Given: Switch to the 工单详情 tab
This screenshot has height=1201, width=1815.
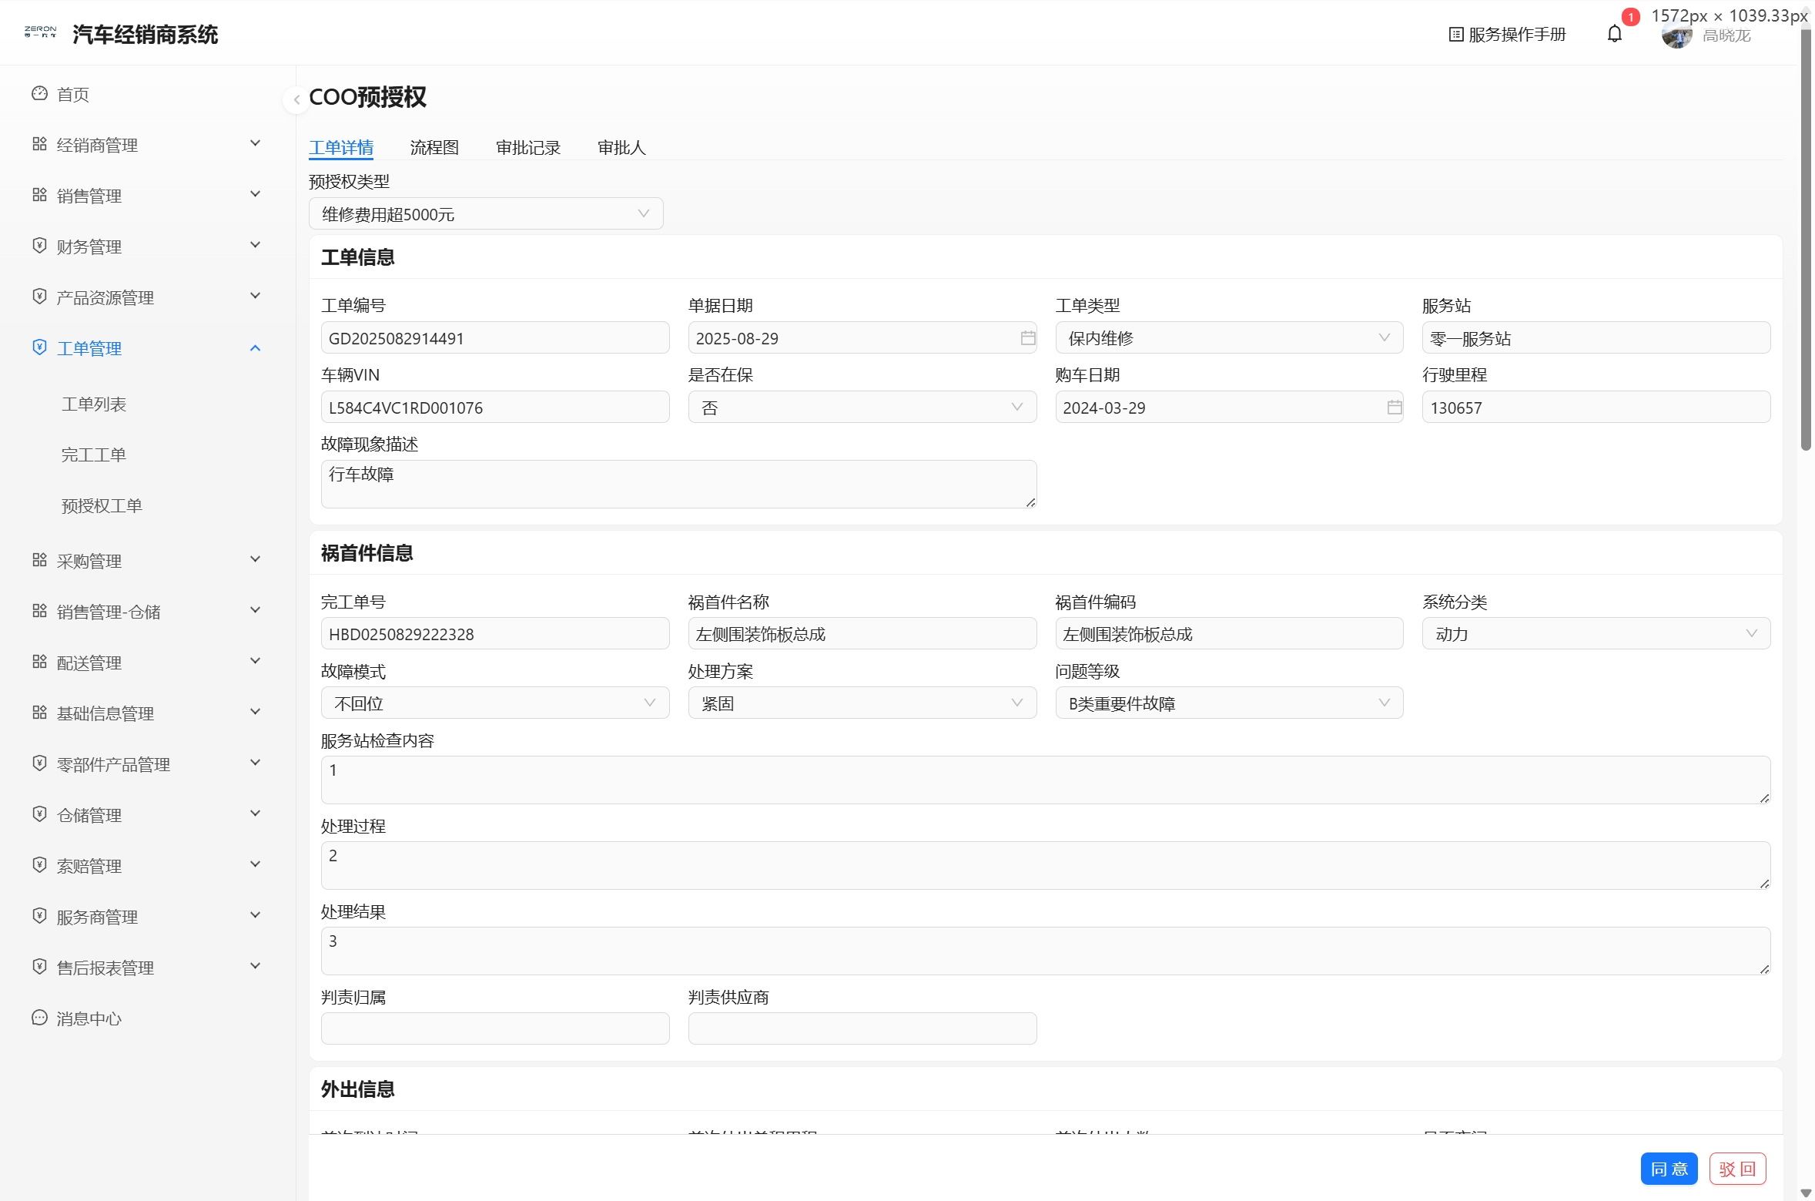Looking at the screenshot, I should (x=341, y=147).
